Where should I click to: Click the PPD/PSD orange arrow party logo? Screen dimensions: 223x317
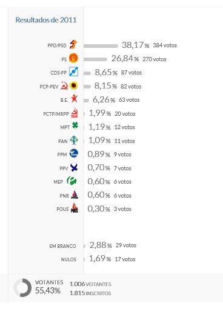pos(73,44)
